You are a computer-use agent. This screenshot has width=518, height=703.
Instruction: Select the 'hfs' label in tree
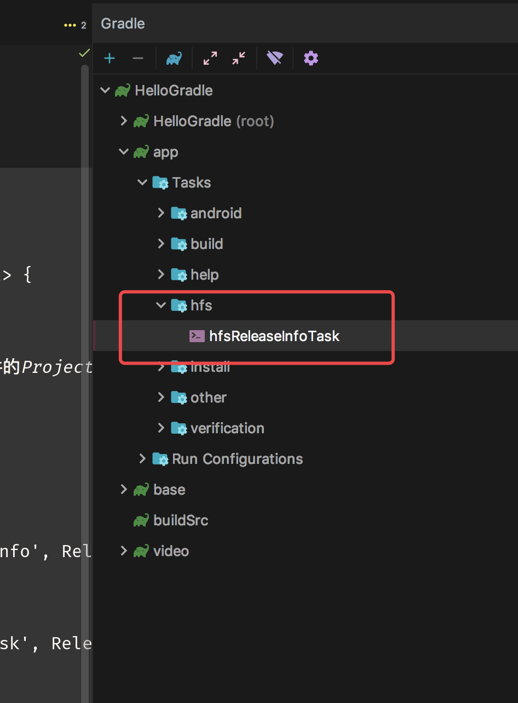202,305
